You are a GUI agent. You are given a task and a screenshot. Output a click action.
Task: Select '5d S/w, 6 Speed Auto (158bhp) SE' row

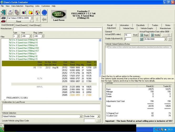pyautogui.click(x=23, y=40)
